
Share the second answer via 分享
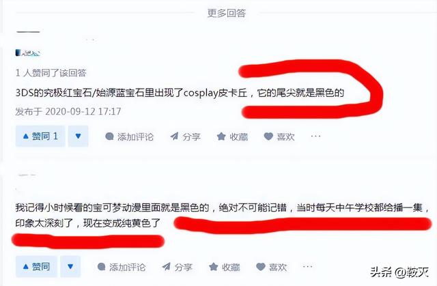pos(178,268)
